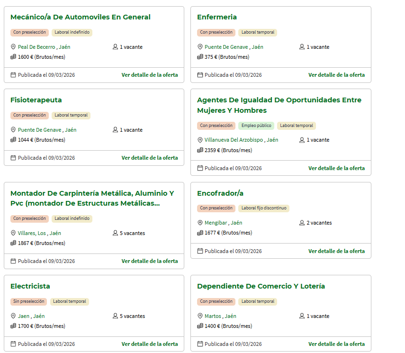Click person icon beside 5 vacantes in Electricista
This screenshot has height=353, width=405.
tap(115, 316)
